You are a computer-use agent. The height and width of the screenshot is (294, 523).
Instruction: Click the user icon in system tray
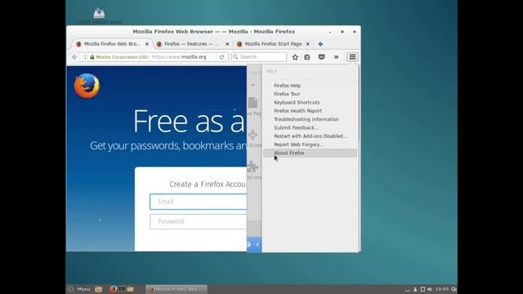tap(415, 289)
